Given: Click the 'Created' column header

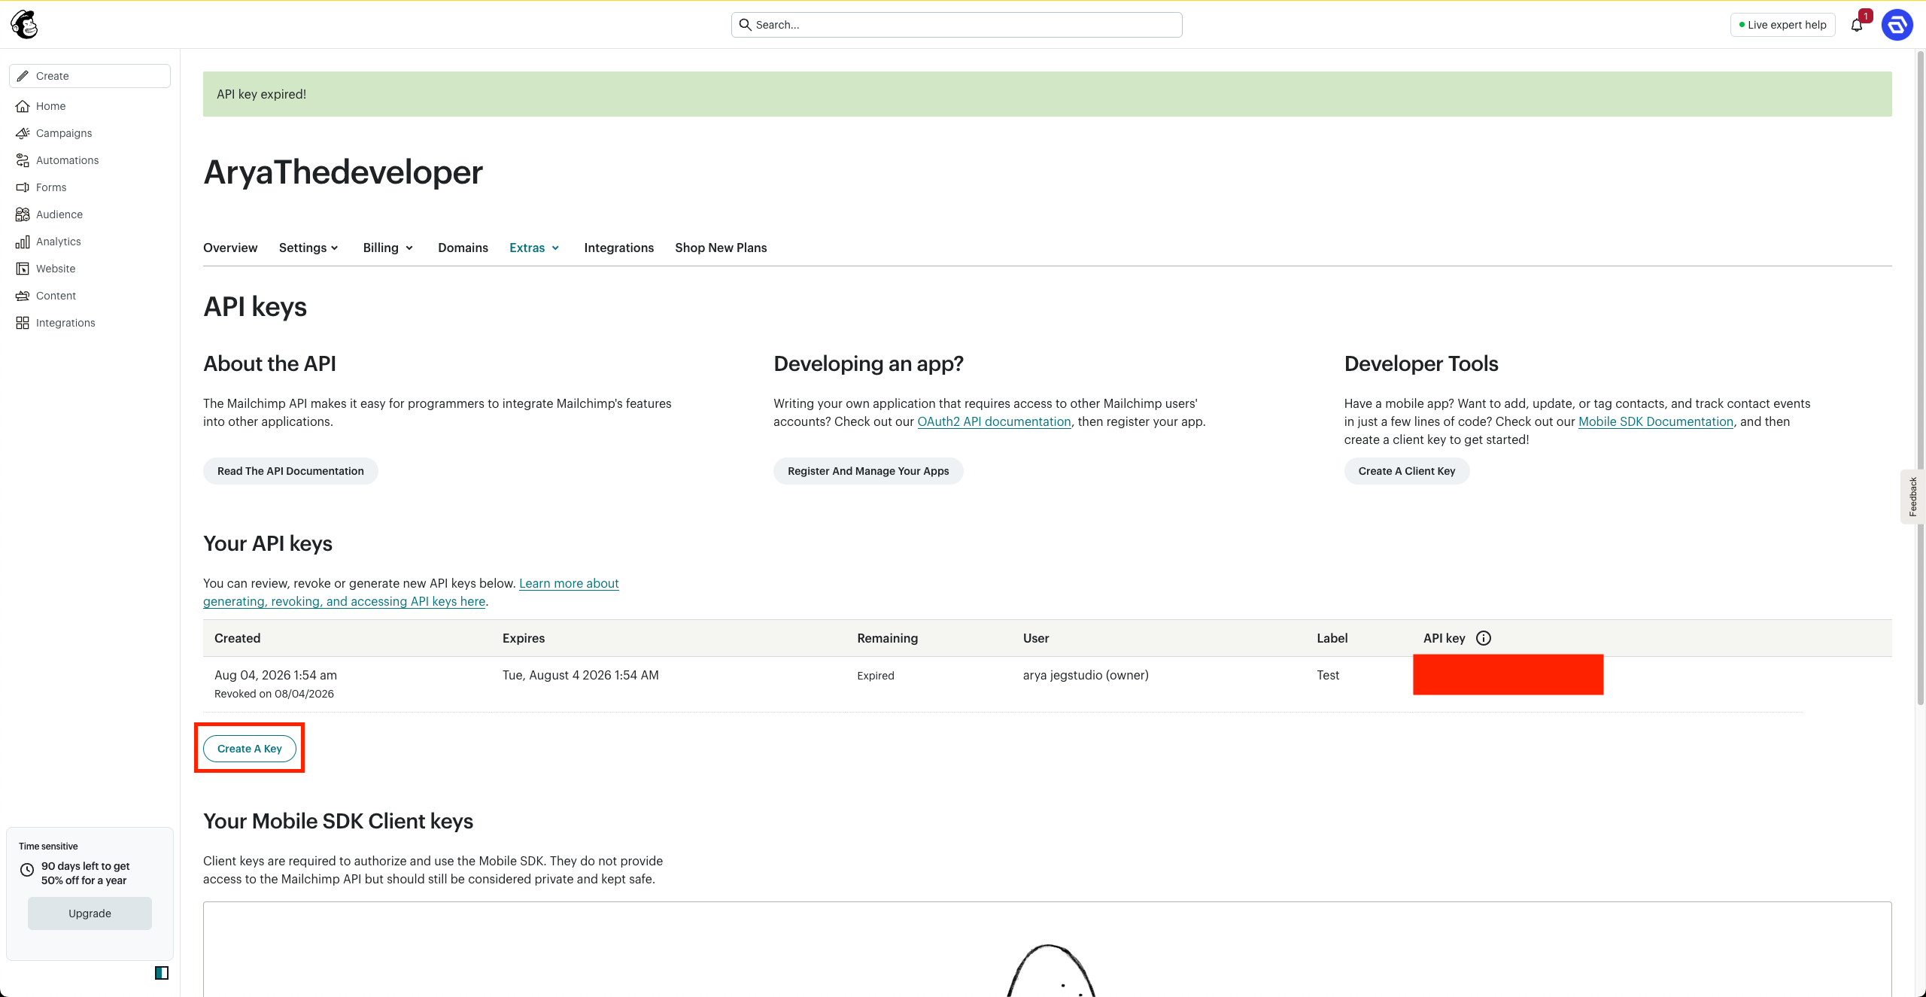Looking at the screenshot, I should (237, 638).
